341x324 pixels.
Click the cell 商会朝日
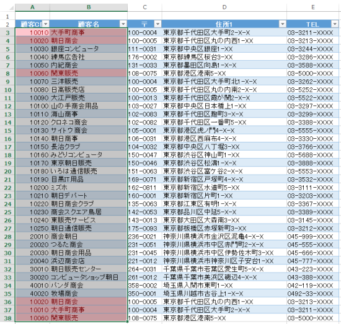[x=89, y=237]
